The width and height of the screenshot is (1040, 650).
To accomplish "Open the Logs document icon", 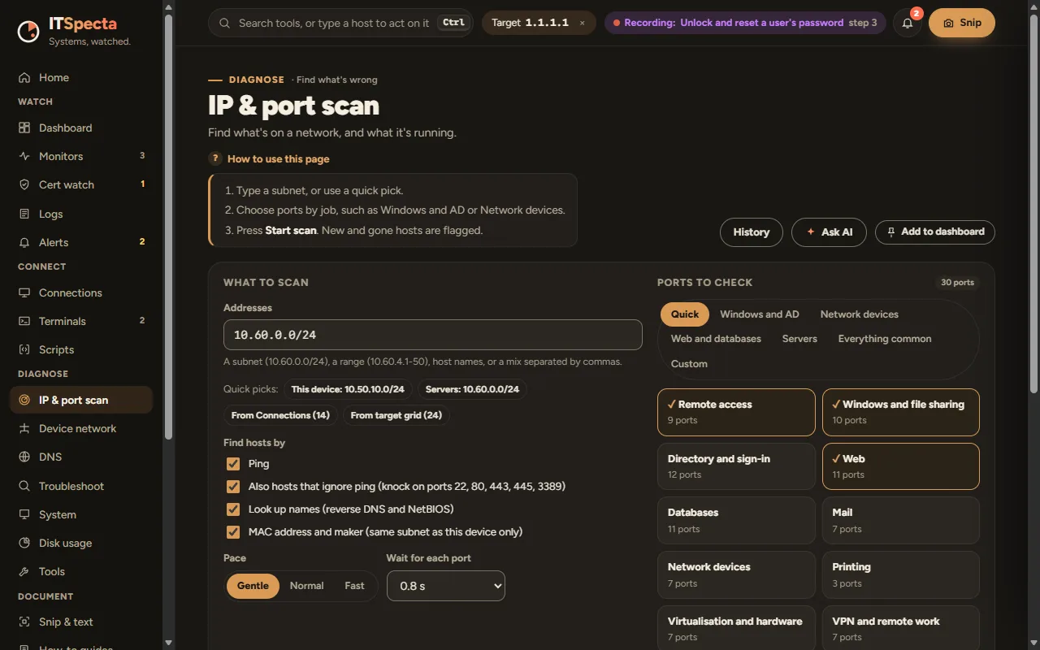I will (x=24, y=214).
